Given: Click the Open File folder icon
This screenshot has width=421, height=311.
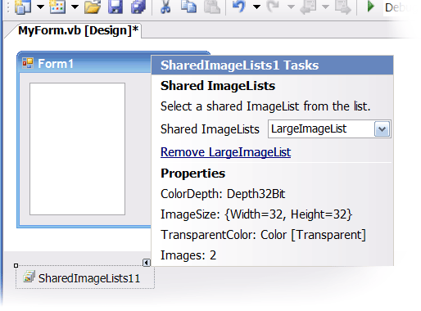Looking at the screenshot, I should (x=93, y=7).
